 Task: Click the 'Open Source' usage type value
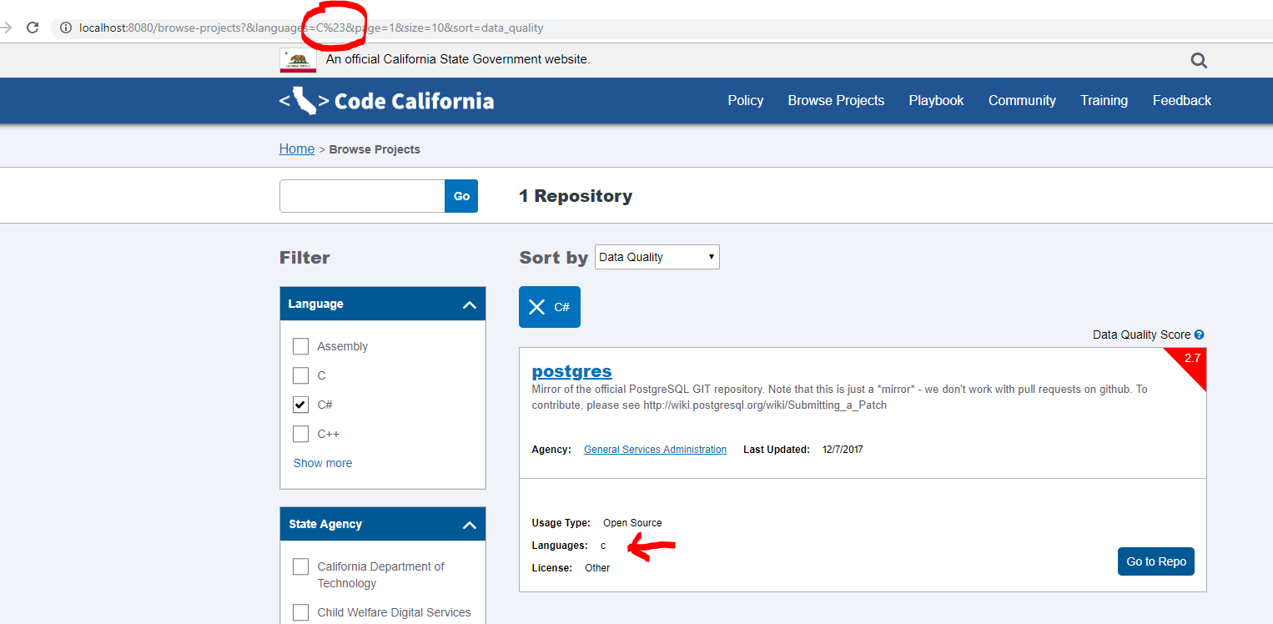[x=632, y=523]
